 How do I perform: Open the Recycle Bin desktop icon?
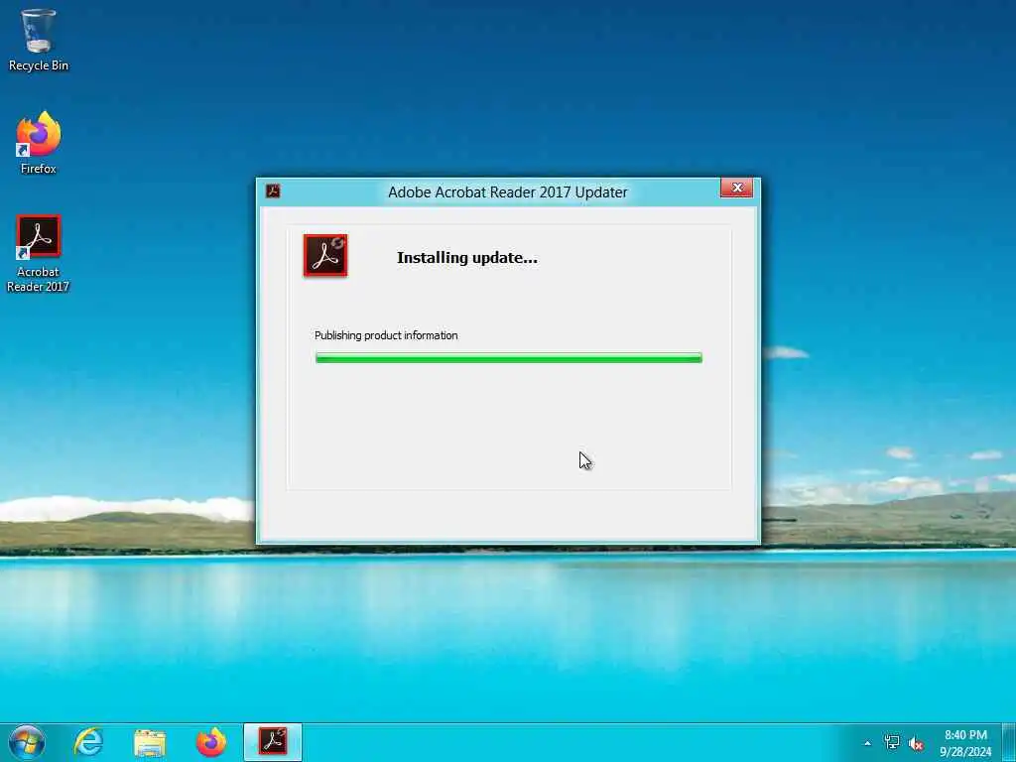click(39, 39)
